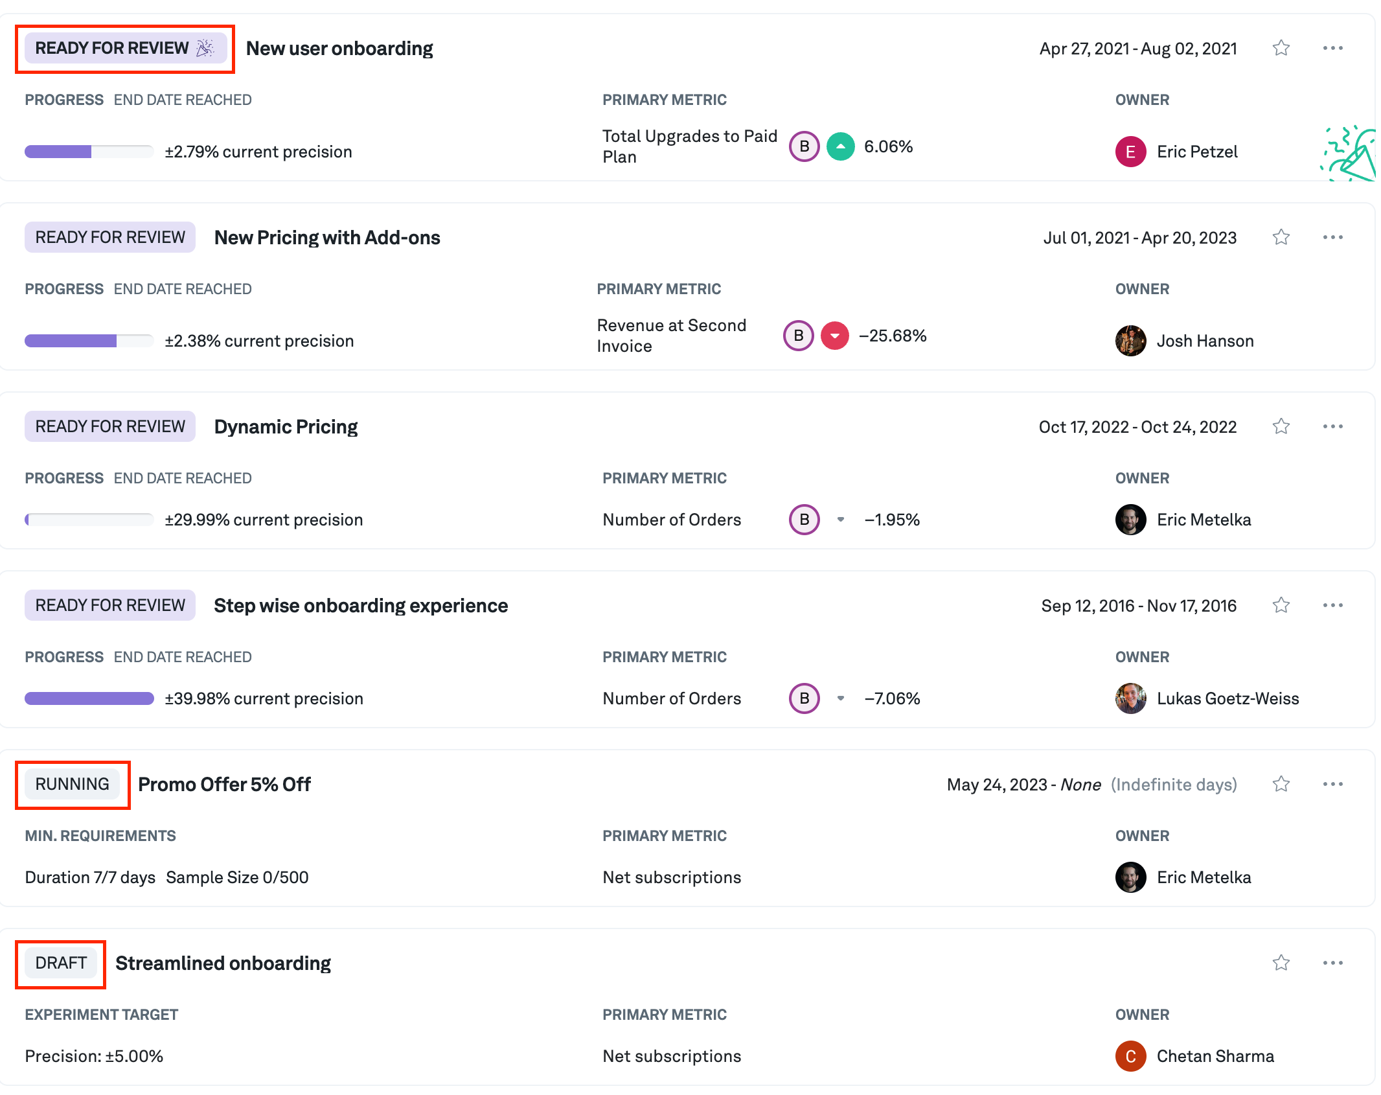Expand ellipsis menu for Step wise onboarding experience
Screen dimensions: 1381x1095
1332,606
